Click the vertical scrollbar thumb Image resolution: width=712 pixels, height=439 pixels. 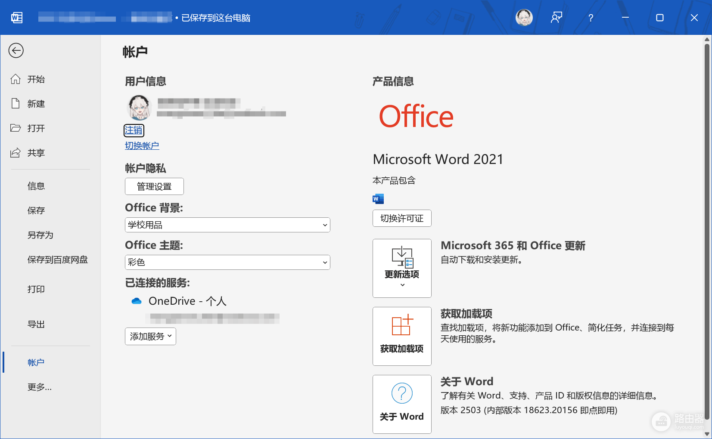[x=707, y=232]
